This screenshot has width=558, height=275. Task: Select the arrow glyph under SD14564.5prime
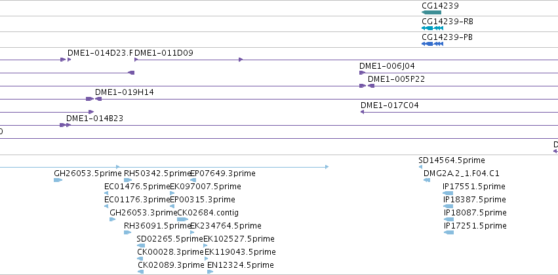coord(420,167)
